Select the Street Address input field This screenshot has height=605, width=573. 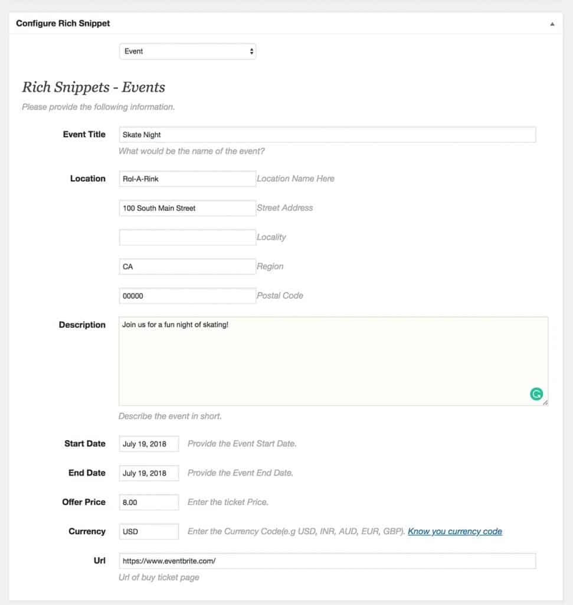pos(187,208)
